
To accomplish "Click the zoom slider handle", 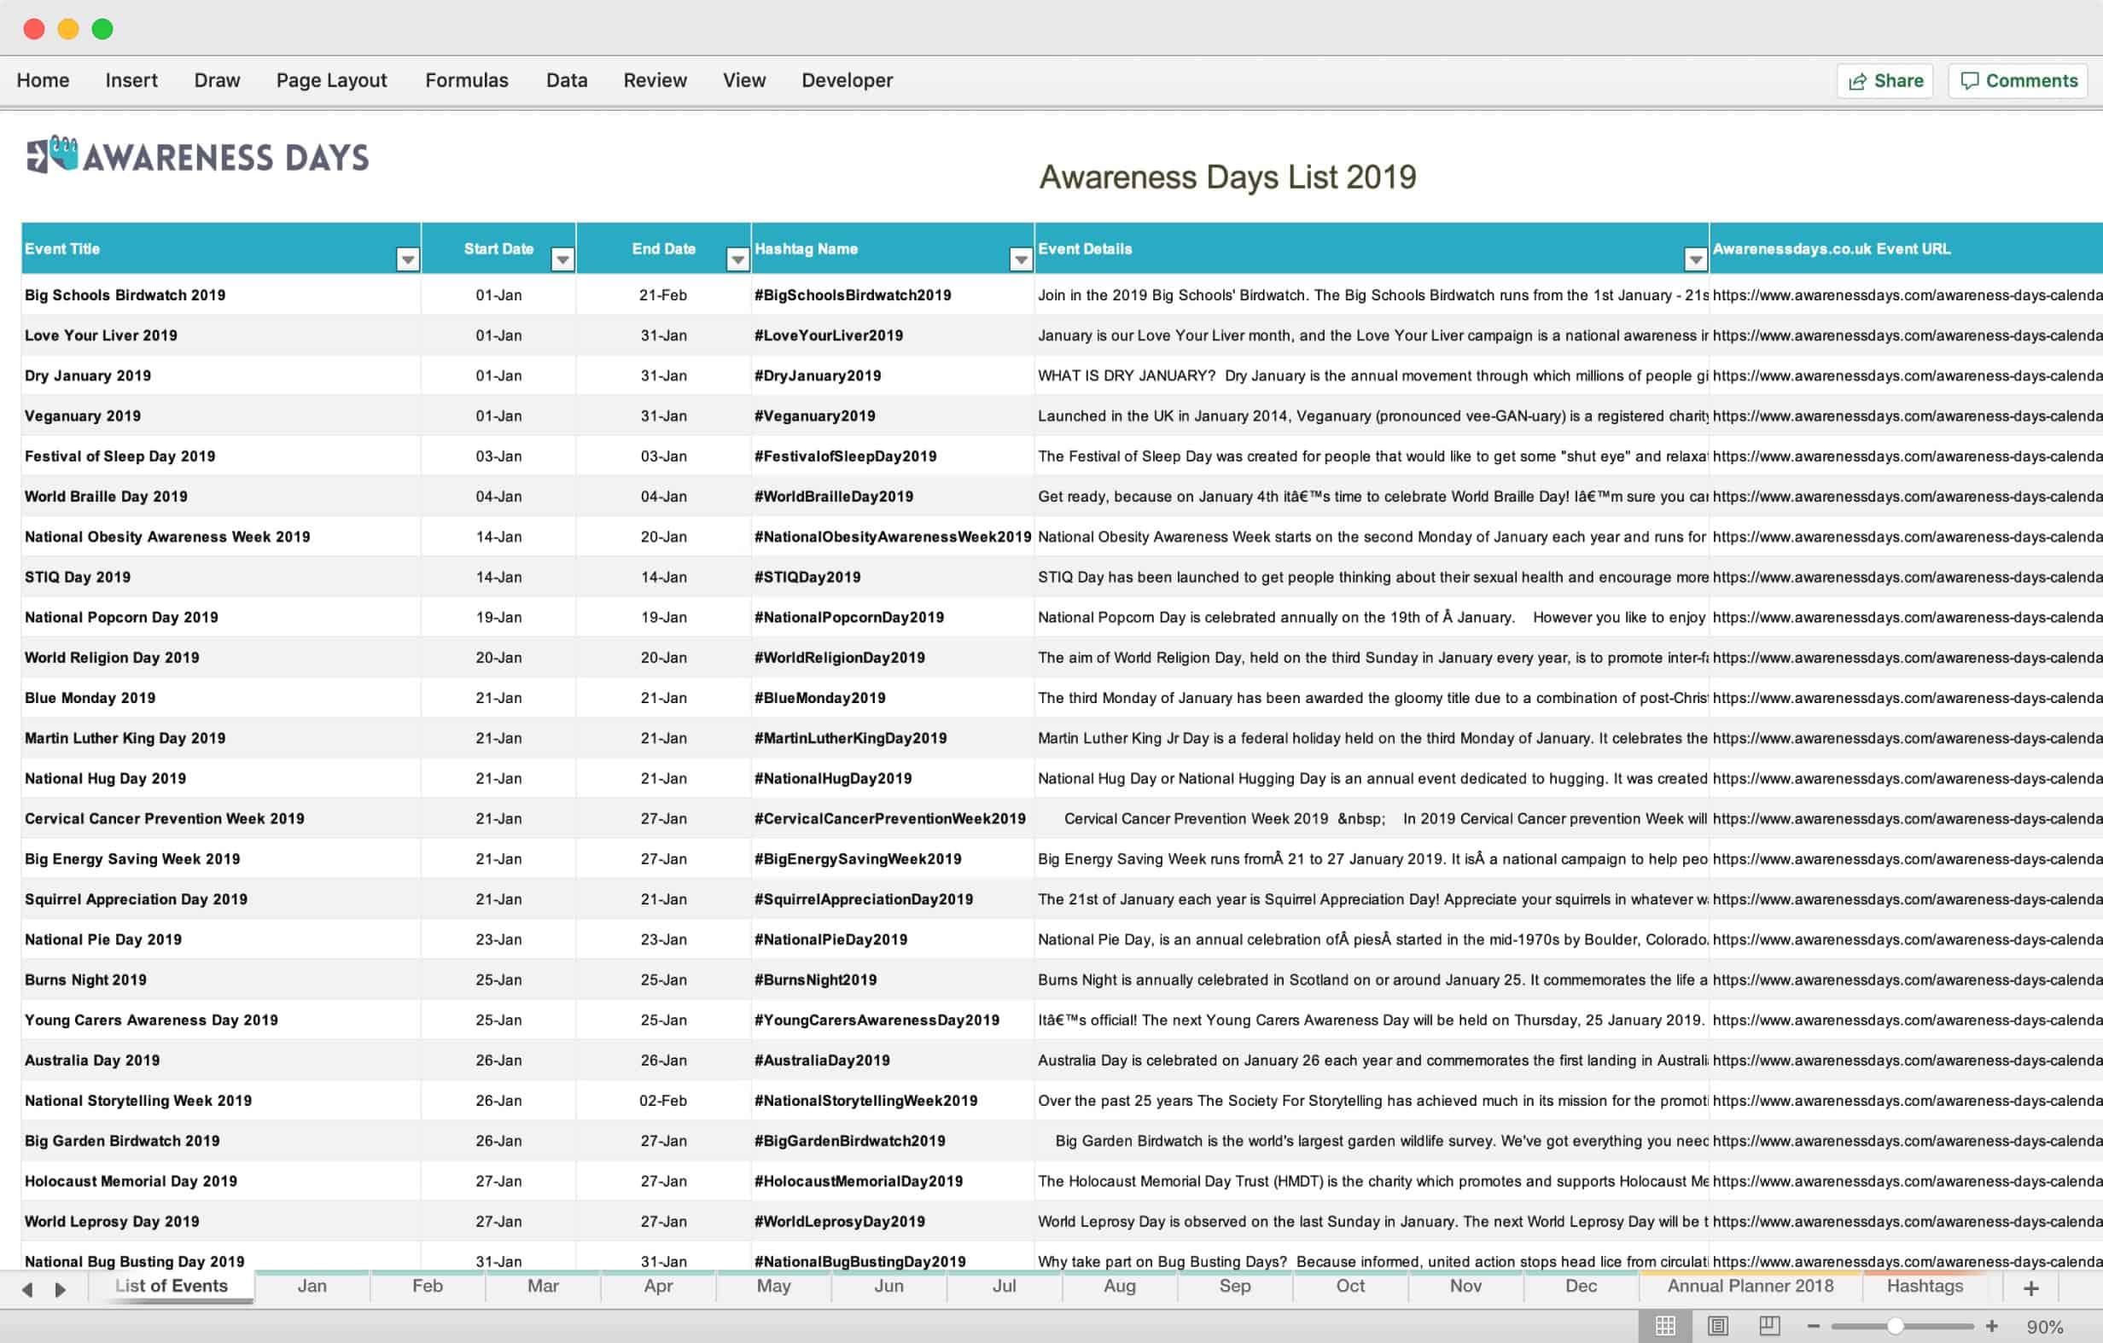I will [x=1894, y=1327].
